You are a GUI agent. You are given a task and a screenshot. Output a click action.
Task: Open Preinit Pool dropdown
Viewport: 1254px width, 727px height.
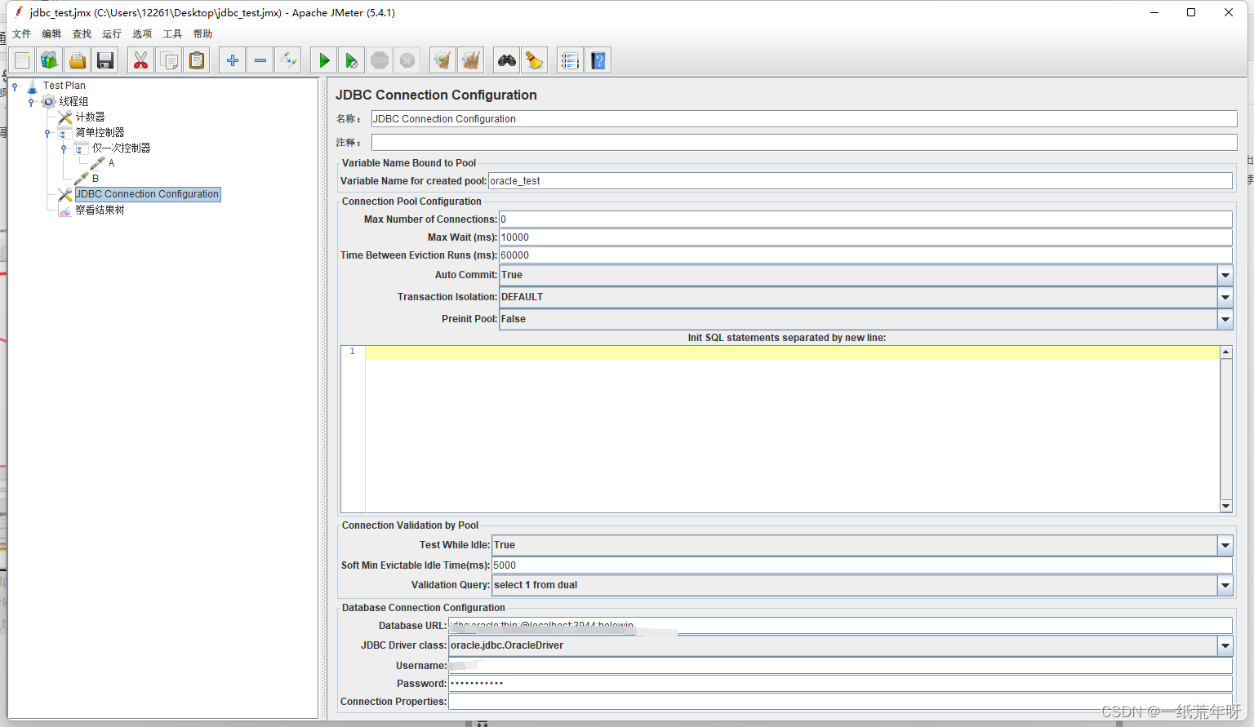(x=1225, y=319)
